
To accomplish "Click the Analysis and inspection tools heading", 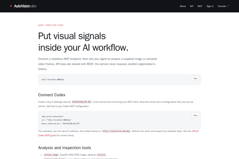I will point(64,148).
